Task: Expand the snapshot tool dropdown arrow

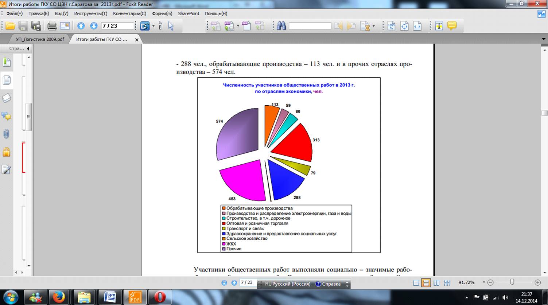Action: tap(153, 26)
